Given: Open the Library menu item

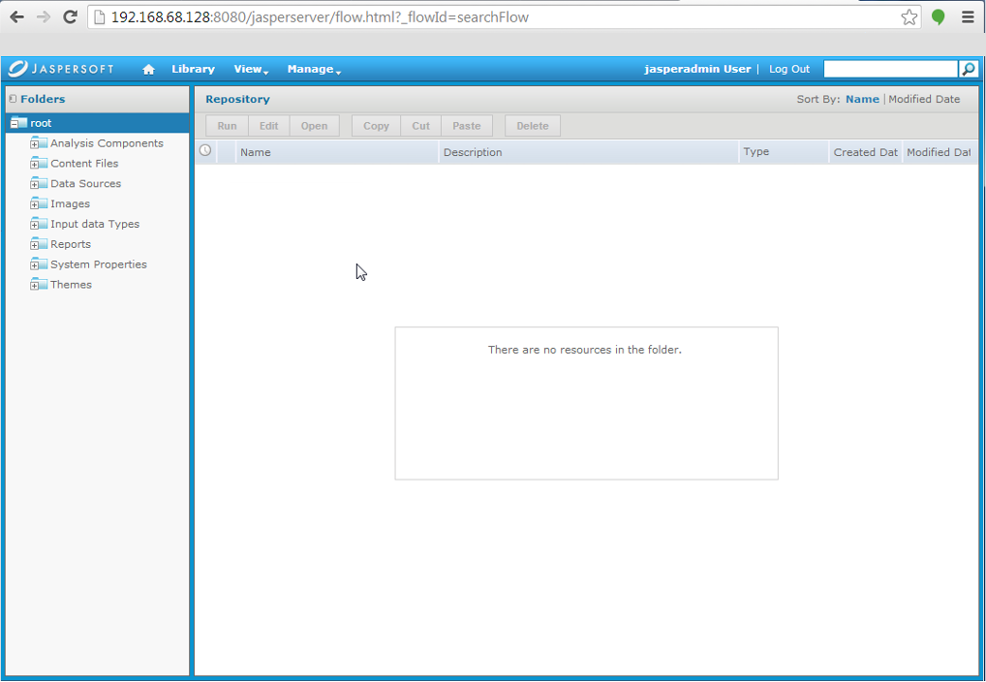Looking at the screenshot, I should pyautogui.click(x=193, y=69).
